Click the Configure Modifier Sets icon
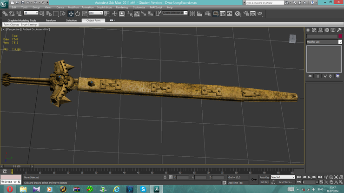Viewport: 344px width, 193px height. 337,76
